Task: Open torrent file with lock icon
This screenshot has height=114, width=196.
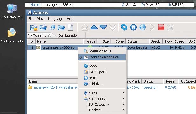Action: (34, 28)
